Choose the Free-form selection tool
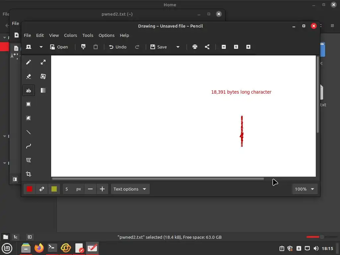 coord(29,118)
